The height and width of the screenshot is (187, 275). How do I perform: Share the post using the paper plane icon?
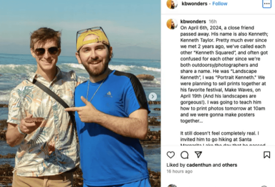click(x=198, y=155)
